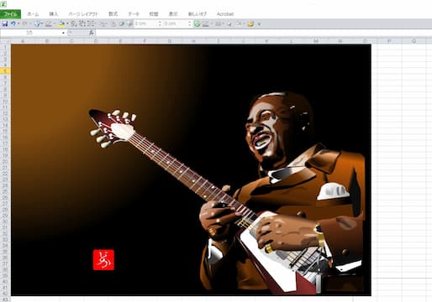Click inside the Name Box field

pyautogui.click(x=30, y=33)
